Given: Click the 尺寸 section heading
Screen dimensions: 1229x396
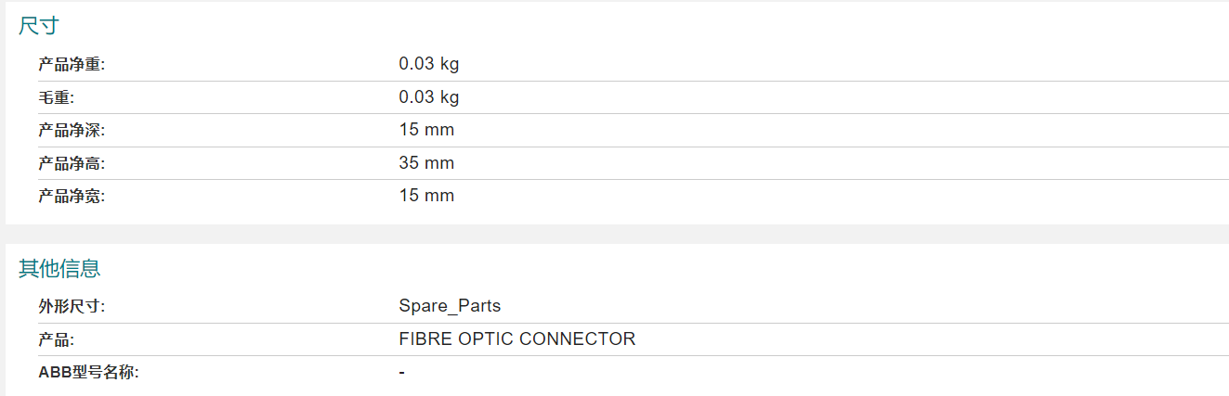Looking at the screenshot, I should 39,26.
